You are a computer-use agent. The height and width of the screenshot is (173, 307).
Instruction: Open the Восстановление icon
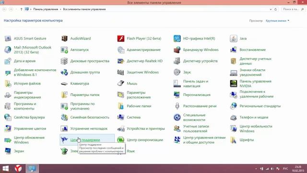tap(234, 49)
